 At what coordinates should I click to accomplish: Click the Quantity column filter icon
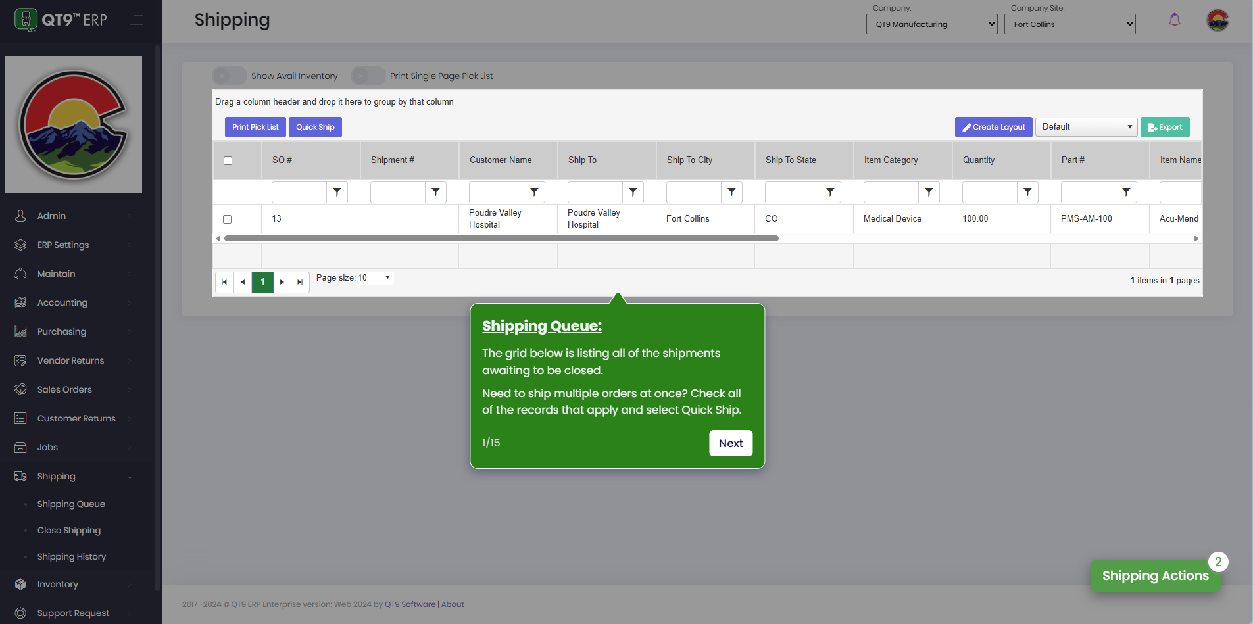coord(1027,192)
